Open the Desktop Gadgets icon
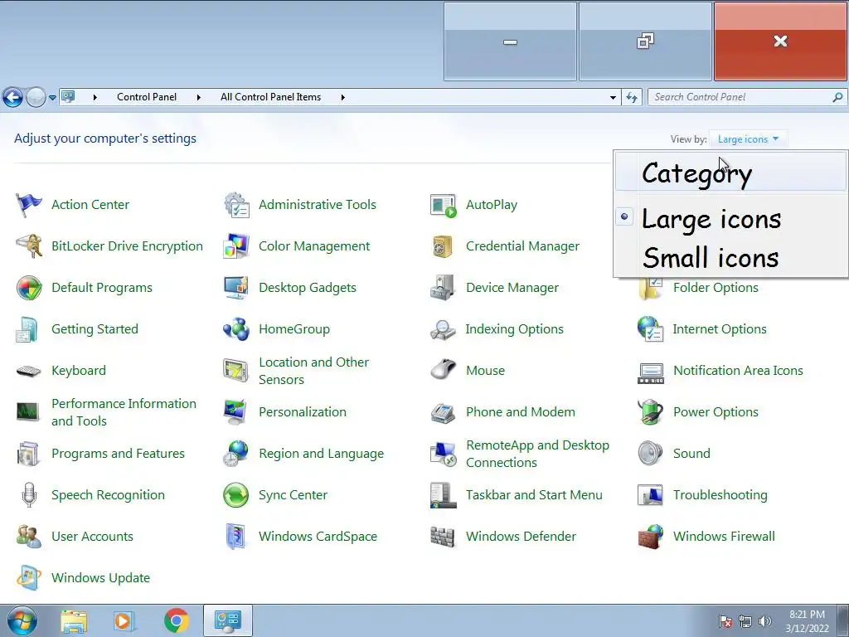Screen dimensions: 849x637 coord(236,288)
